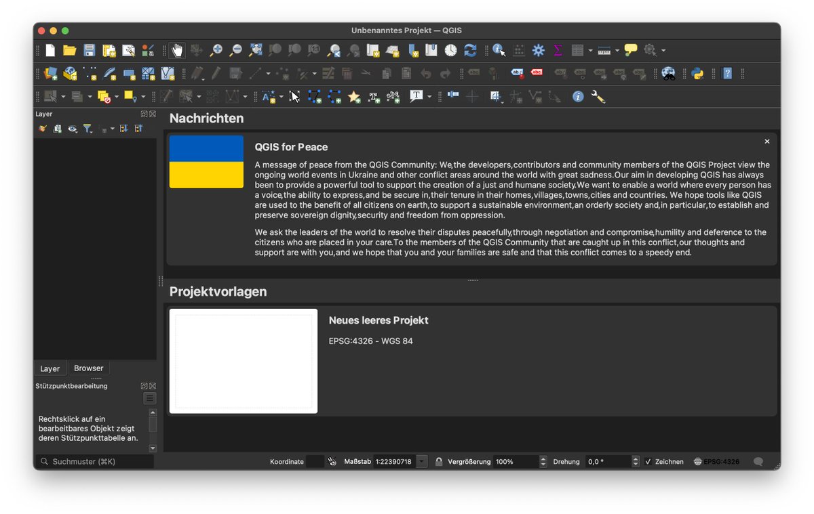Image resolution: width=814 pixels, height=514 pixels.
Task: Open the Processing Toolbox gear icon
Action: [x=539, y=50]
